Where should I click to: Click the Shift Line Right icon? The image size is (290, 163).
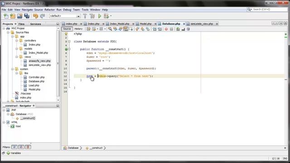[159, 29]
